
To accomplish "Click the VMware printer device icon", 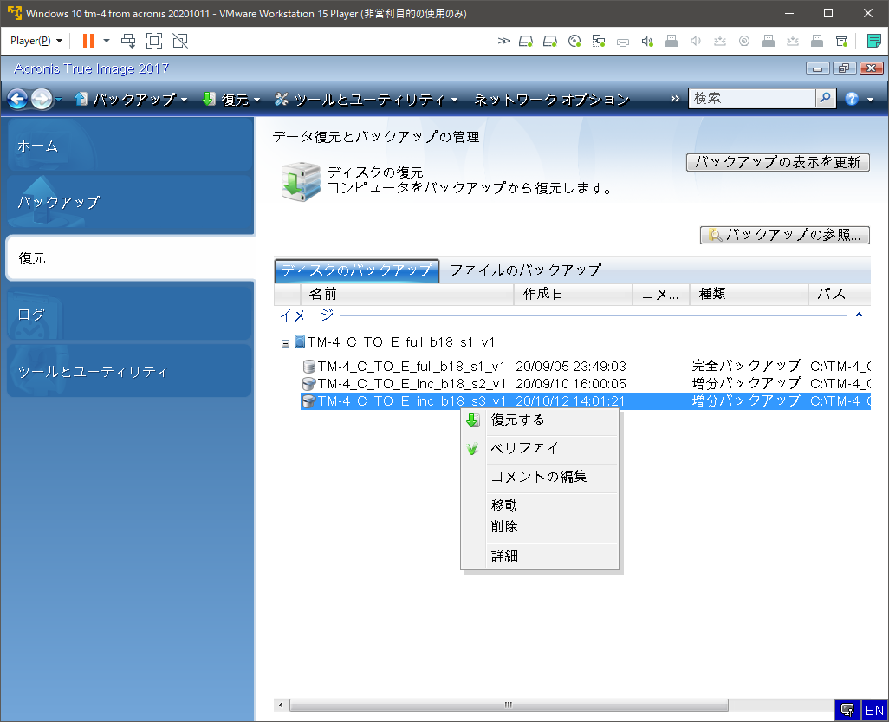I will [x=623, y=41].
